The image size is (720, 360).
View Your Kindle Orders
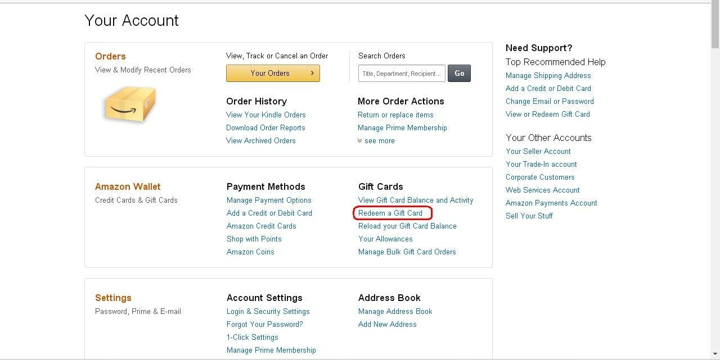tap(265, 115)
